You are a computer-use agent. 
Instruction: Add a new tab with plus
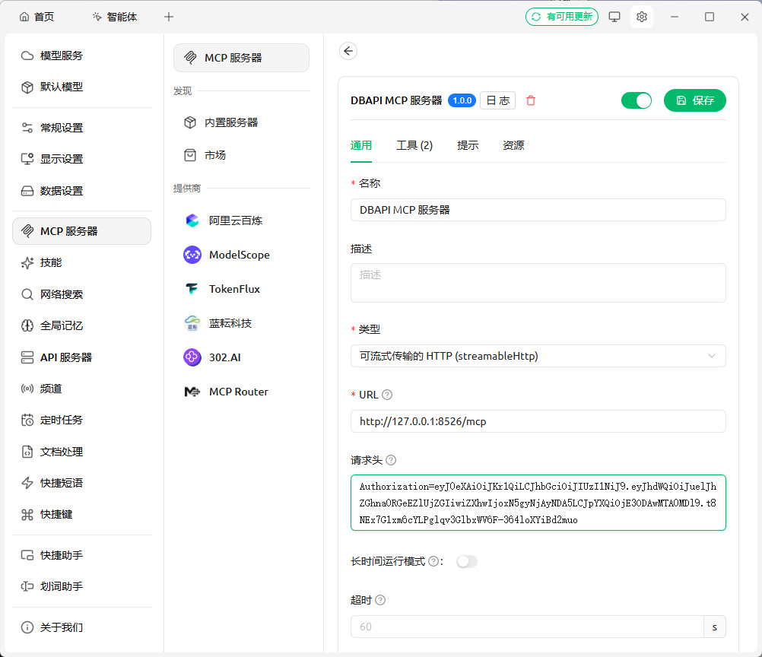(169, 17)
